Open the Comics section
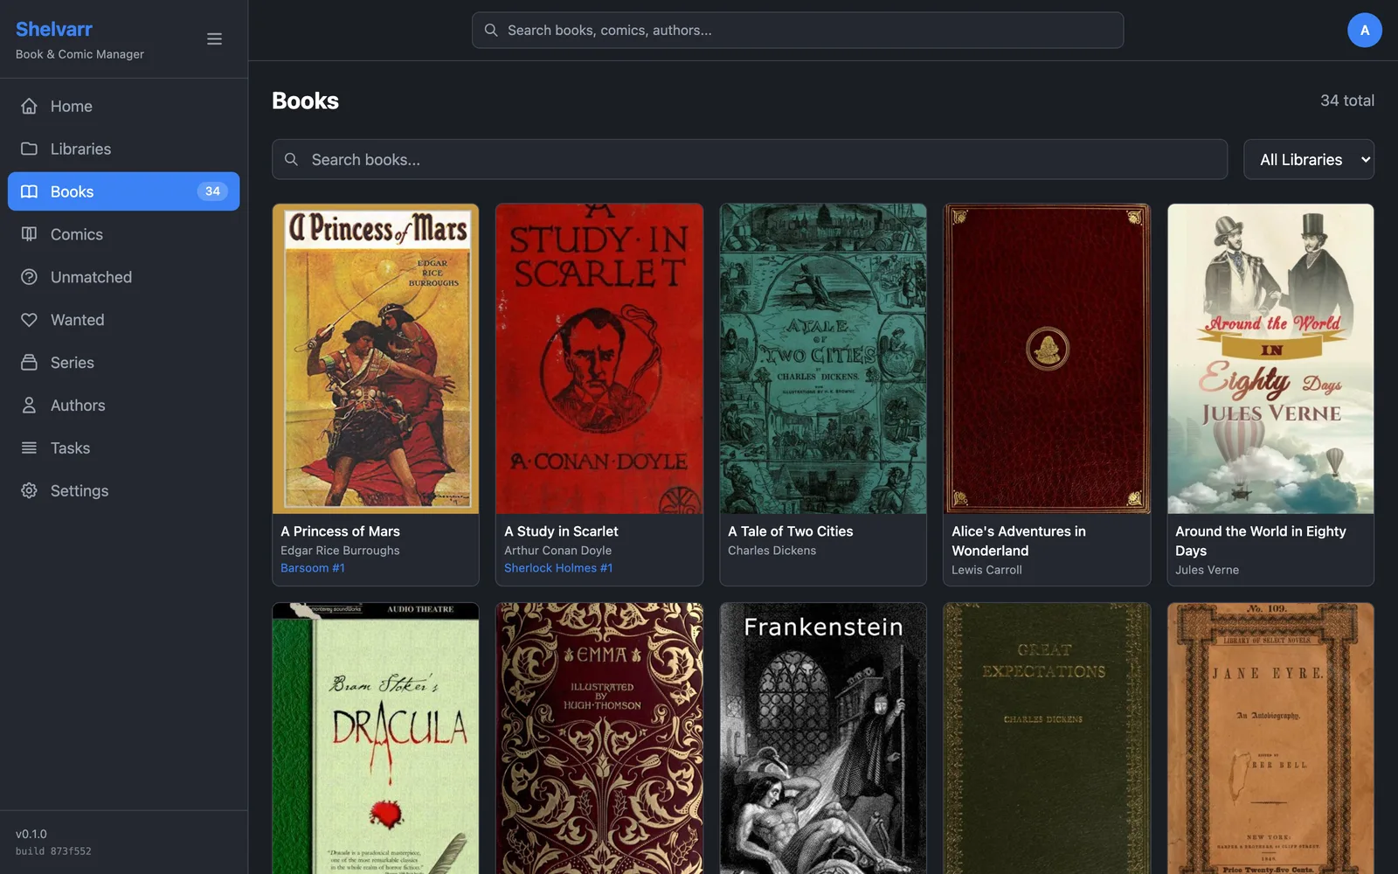 tap(124, 234)
